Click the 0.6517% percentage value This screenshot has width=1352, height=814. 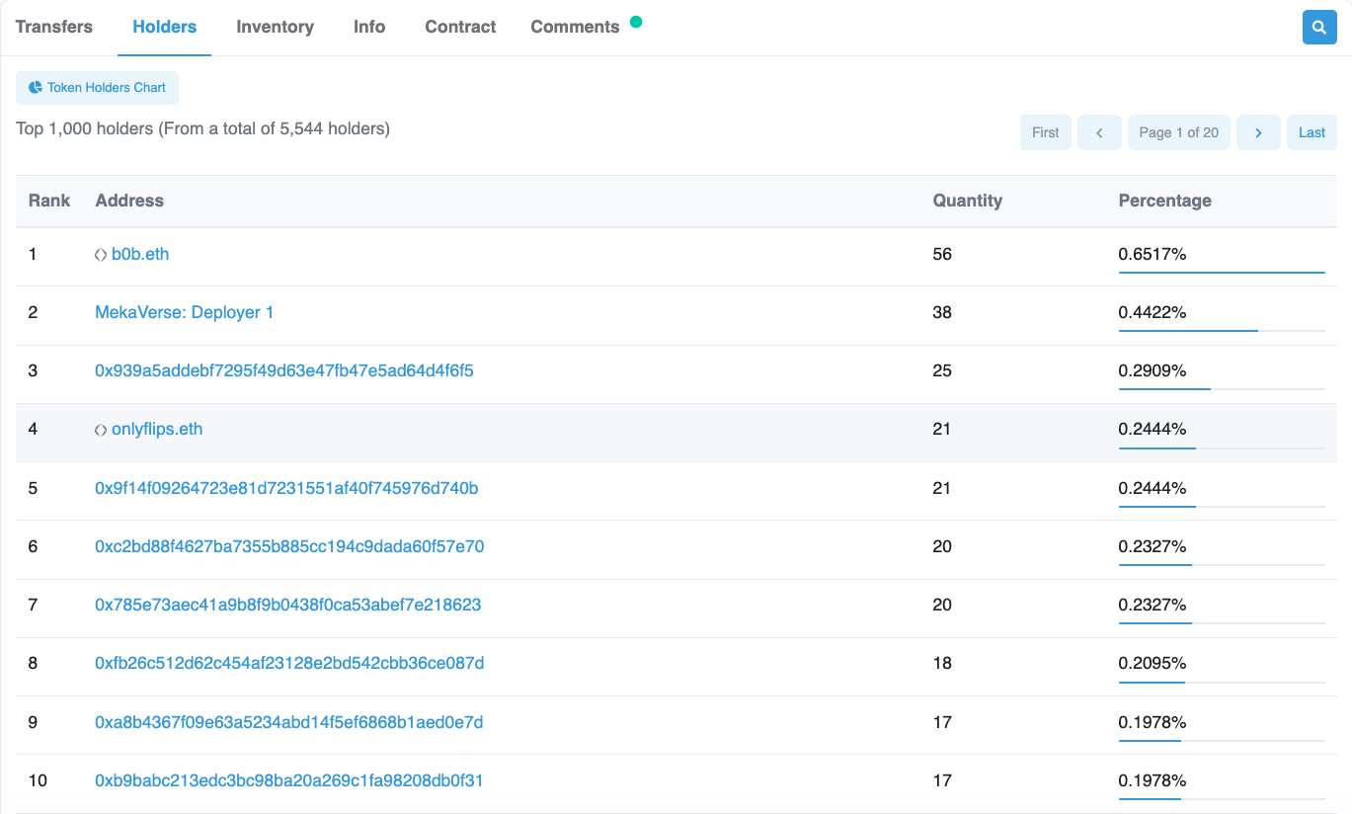tap(1153, 254)
